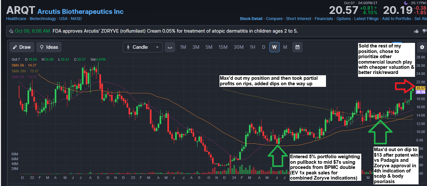
Task: Click the yellow 20.57 price tag on axis
Action: [x=421, y=88]
